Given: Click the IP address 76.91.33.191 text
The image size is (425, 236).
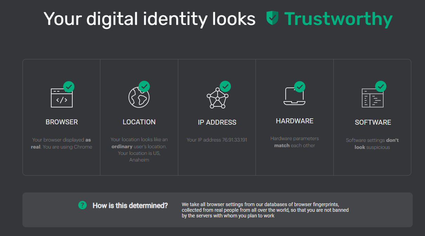Looking at the screenshot, I should coord(217,140).
